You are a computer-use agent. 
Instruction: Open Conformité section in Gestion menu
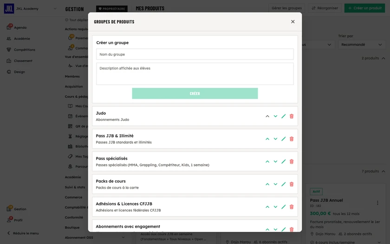pos(74,218)
